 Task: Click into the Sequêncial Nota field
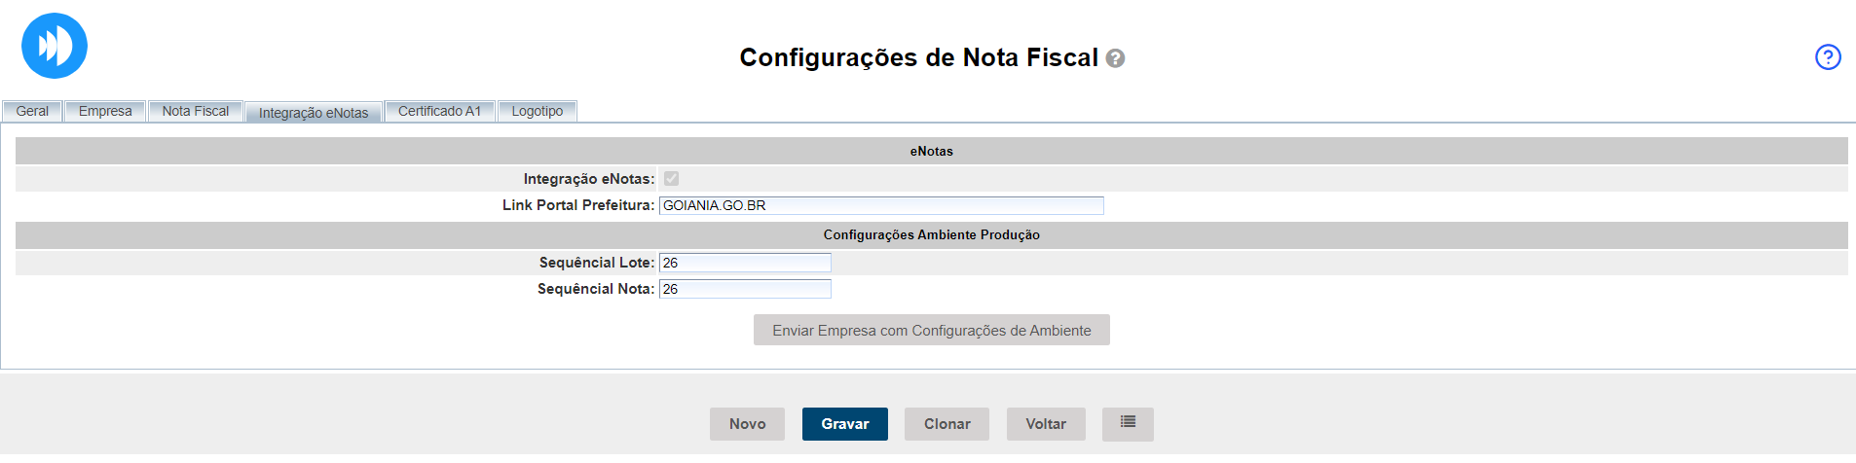[x=745, y=289]
